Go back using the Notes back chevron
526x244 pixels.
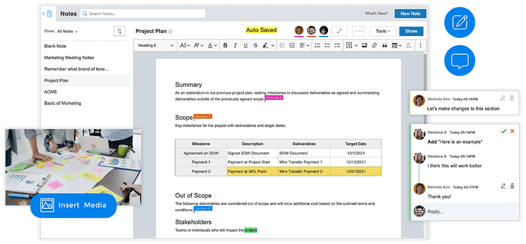coord(43,14)
